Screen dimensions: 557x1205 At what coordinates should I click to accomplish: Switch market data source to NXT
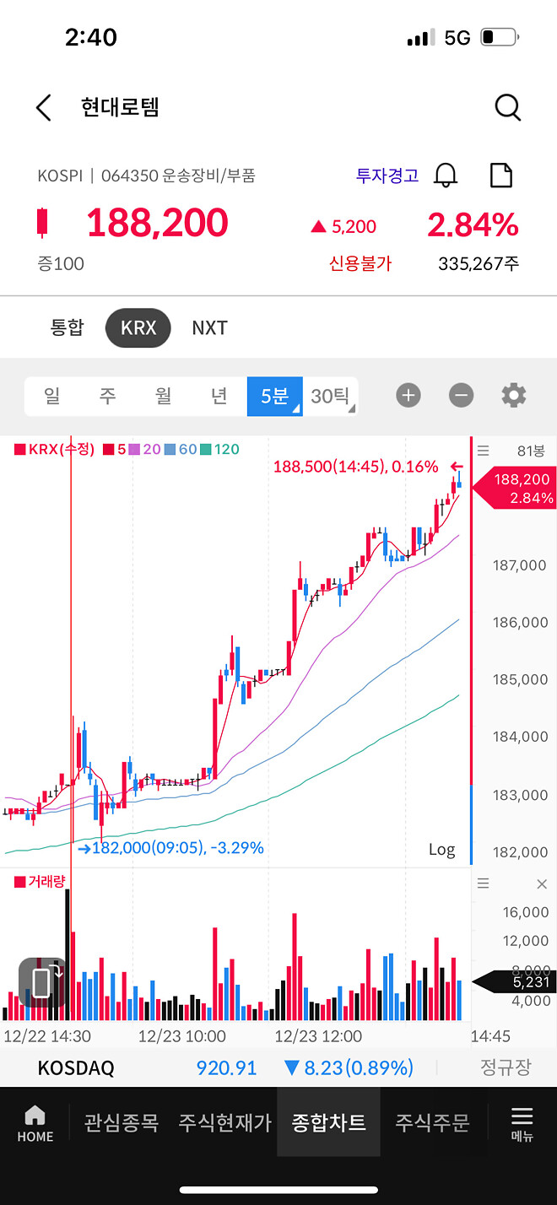pyautogui.click(x=209, y=328)
